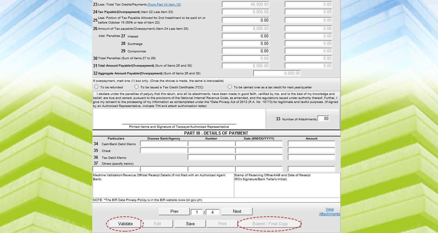This screenshot has width=438, height=233.
Task: Click item 25 second column amount field
Action: (308, 20)
